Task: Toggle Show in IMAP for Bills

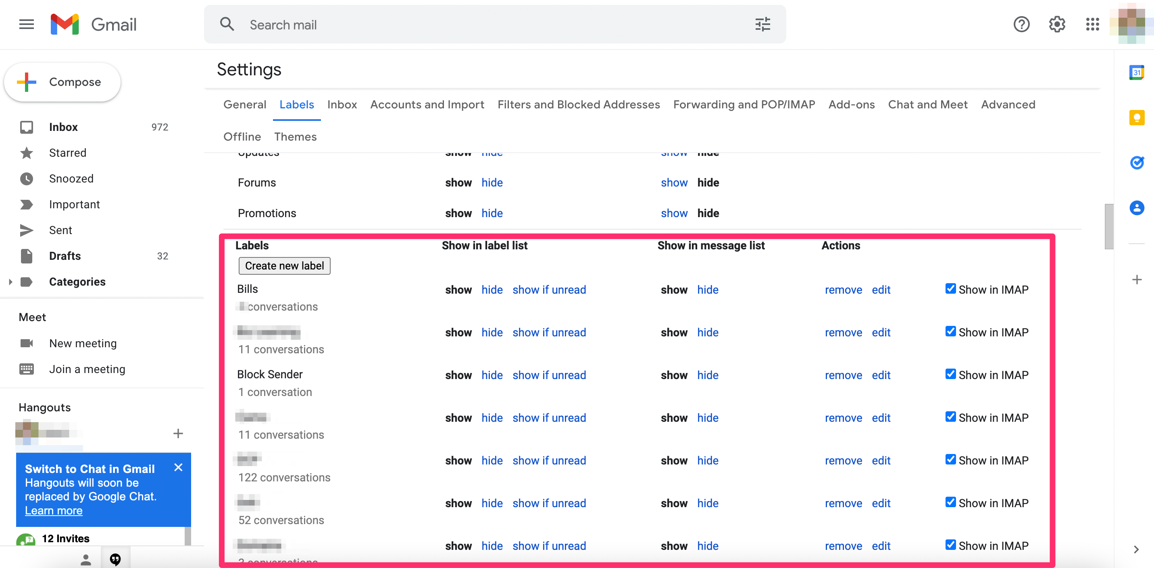Action: [x=950, y=289]
